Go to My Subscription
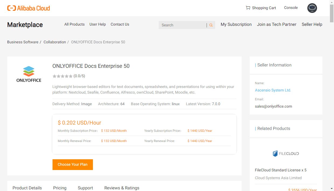This screenshot has width=334, height=191. [236, 24]
